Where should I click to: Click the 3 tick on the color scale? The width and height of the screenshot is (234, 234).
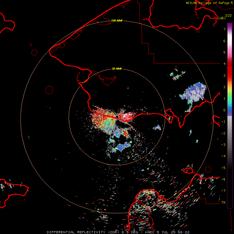coord(224,75)
